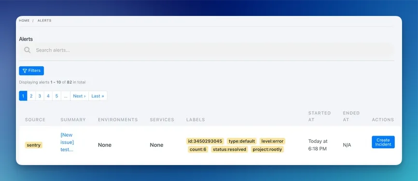
Task: Click the funnel icon in Filters button
Action: pyautogui.click(x=25, y=70)
